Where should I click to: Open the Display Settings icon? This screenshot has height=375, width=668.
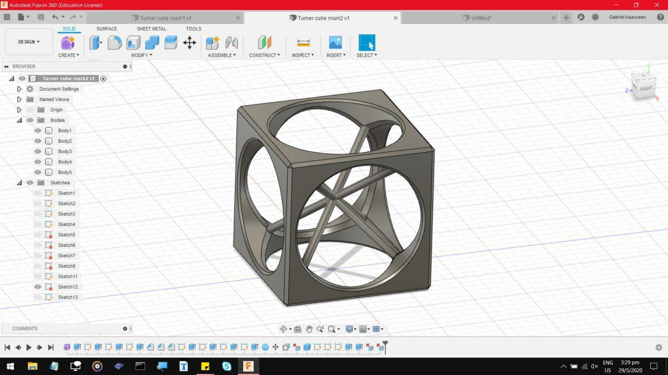pyautogui.click(x=349, y=329)
